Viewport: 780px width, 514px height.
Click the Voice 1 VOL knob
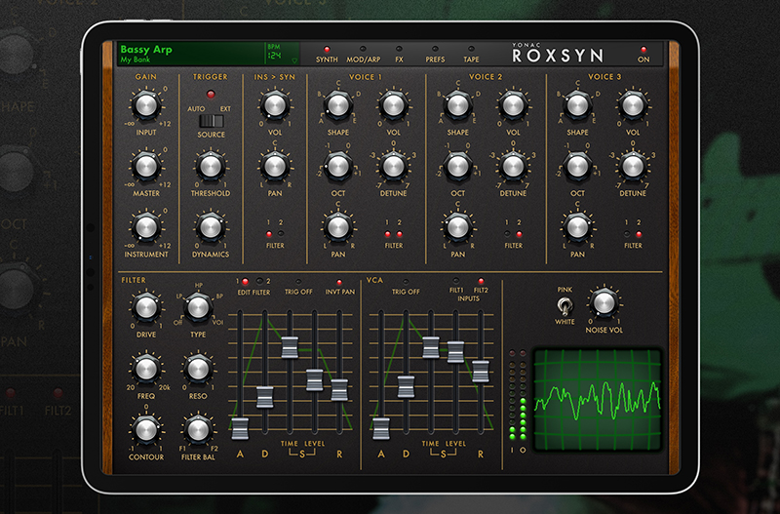pyautogui.click(x=394, y=105)
